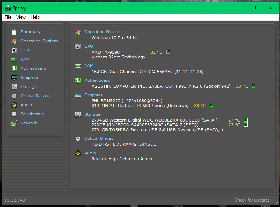Open the View menu
This screenshot has width=280, height=207.
point(21,17)
